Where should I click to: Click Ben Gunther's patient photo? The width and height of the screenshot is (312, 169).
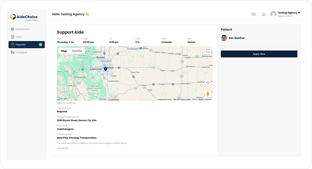(224, 38)
